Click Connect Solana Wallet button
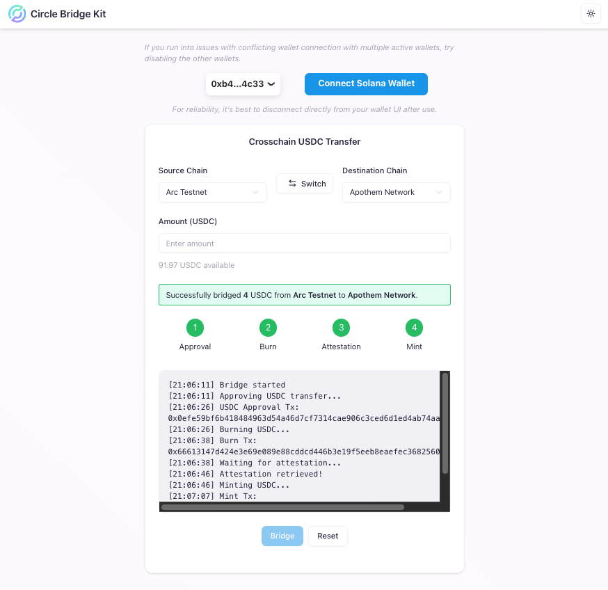This screenshot has width=608, height=590. [x=366, y=83]
